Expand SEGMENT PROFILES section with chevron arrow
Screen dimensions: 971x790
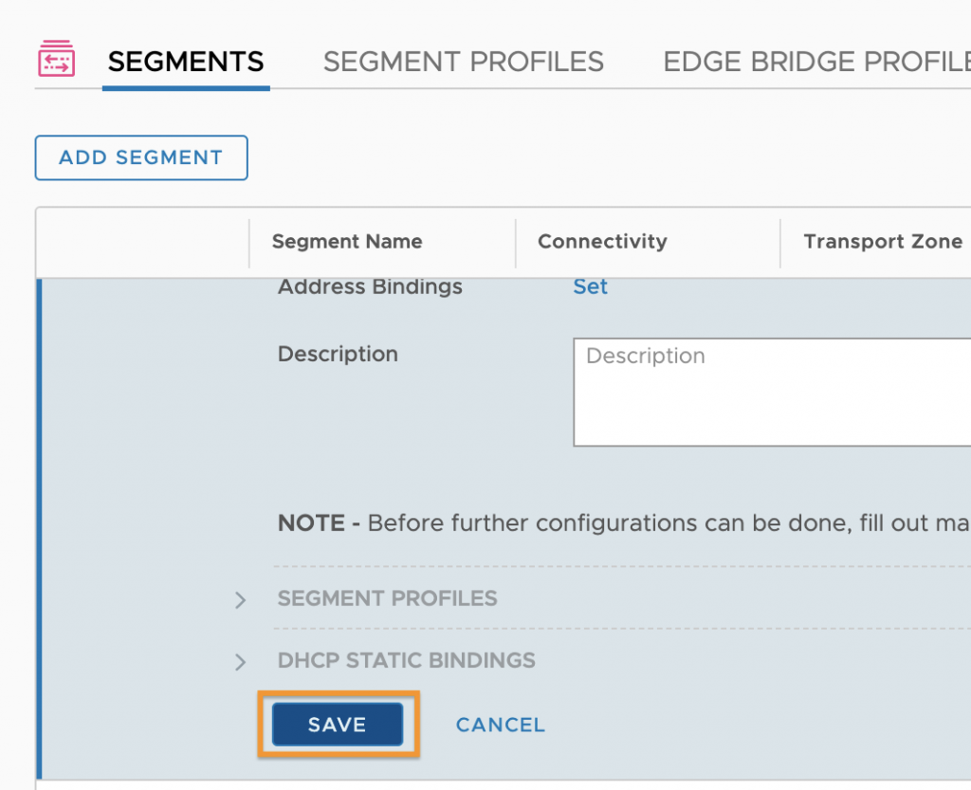(240, 600)
